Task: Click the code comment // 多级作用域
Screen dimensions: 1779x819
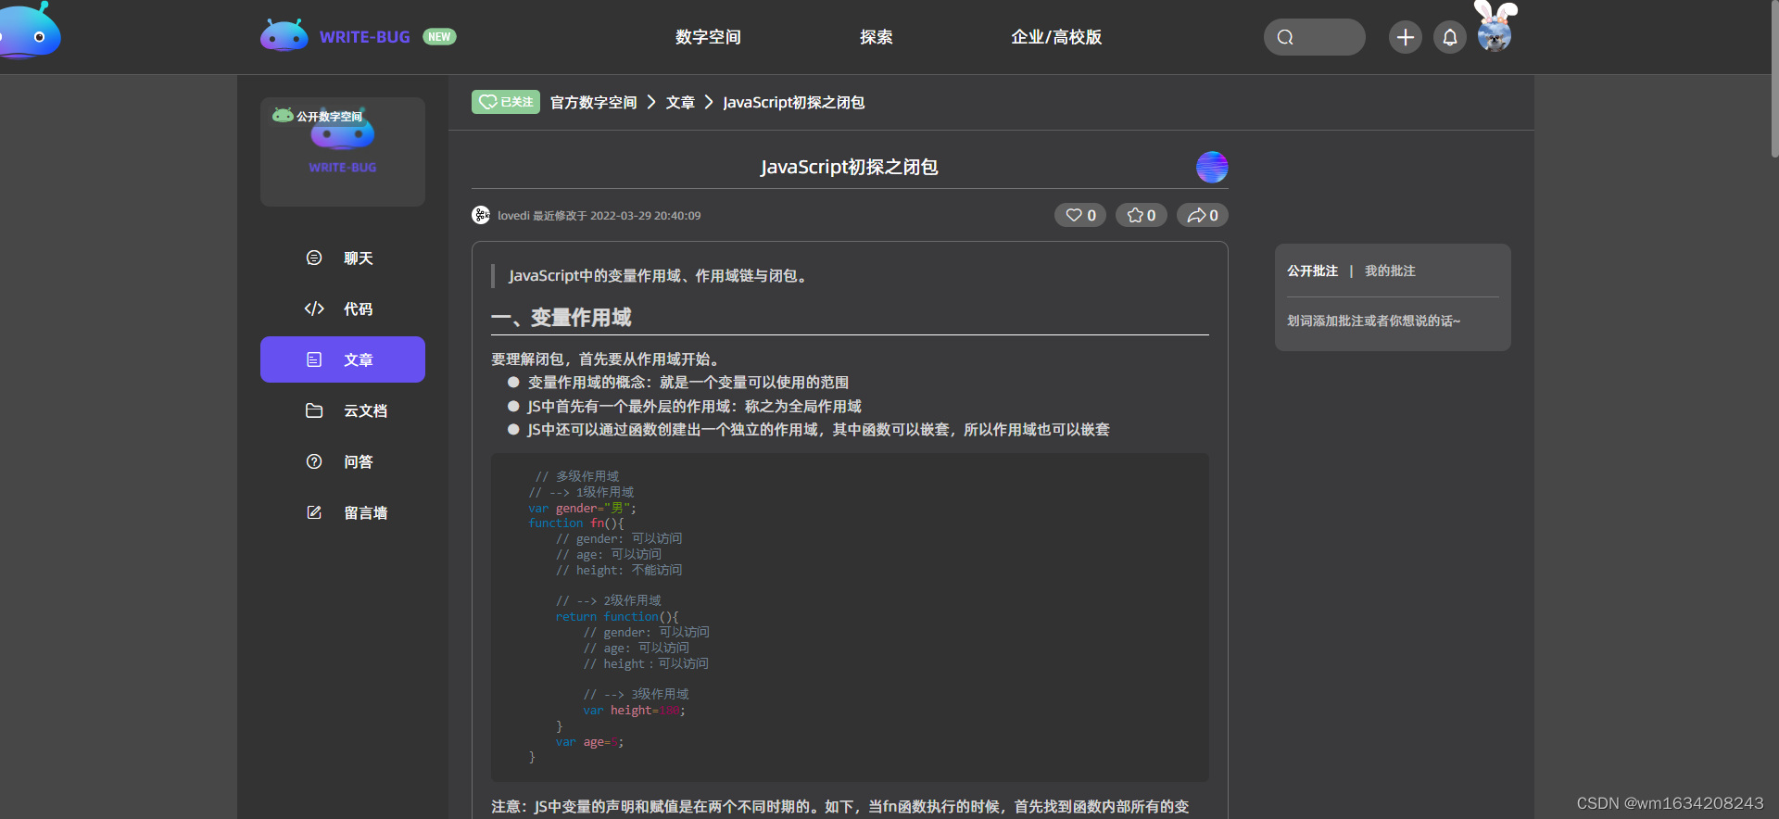Action: point(577,476)
